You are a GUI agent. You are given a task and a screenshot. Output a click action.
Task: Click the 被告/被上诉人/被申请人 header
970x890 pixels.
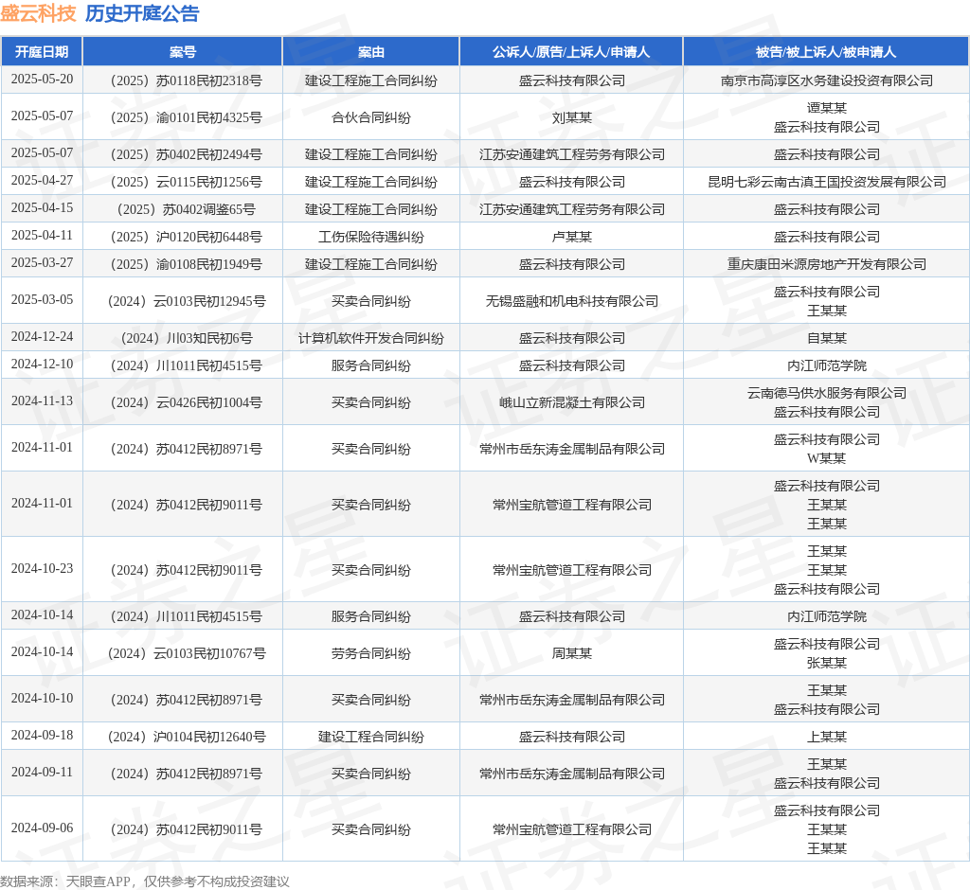pos(826,52)
